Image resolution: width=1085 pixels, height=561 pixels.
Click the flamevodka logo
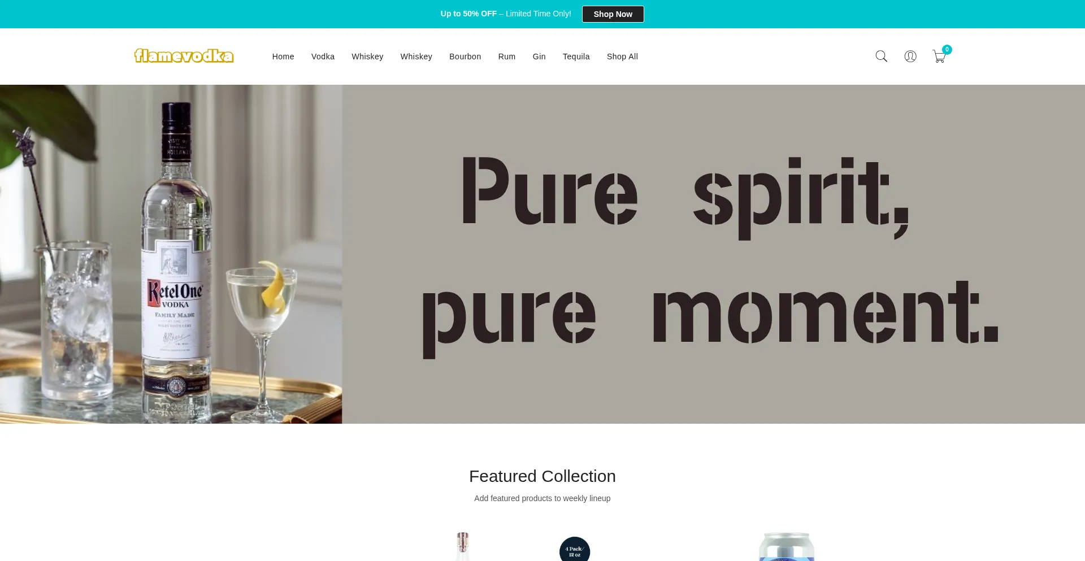[x=184, y=56]
